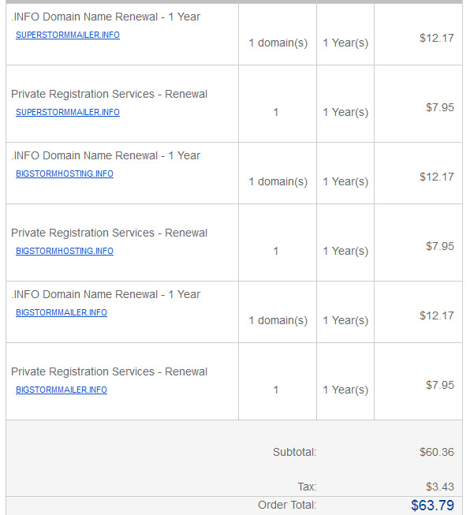Open BIGSTORMMAILER.INFO link under .INFO Domain Name Renewal
The width and height of the screenshot is (470, 515).
coord(62,312)
